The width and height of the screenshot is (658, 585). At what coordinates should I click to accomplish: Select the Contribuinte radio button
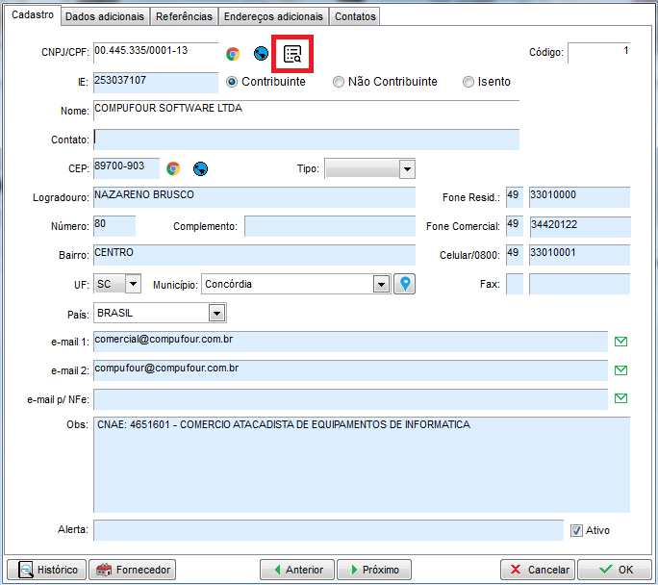click(x=232, y=82)
